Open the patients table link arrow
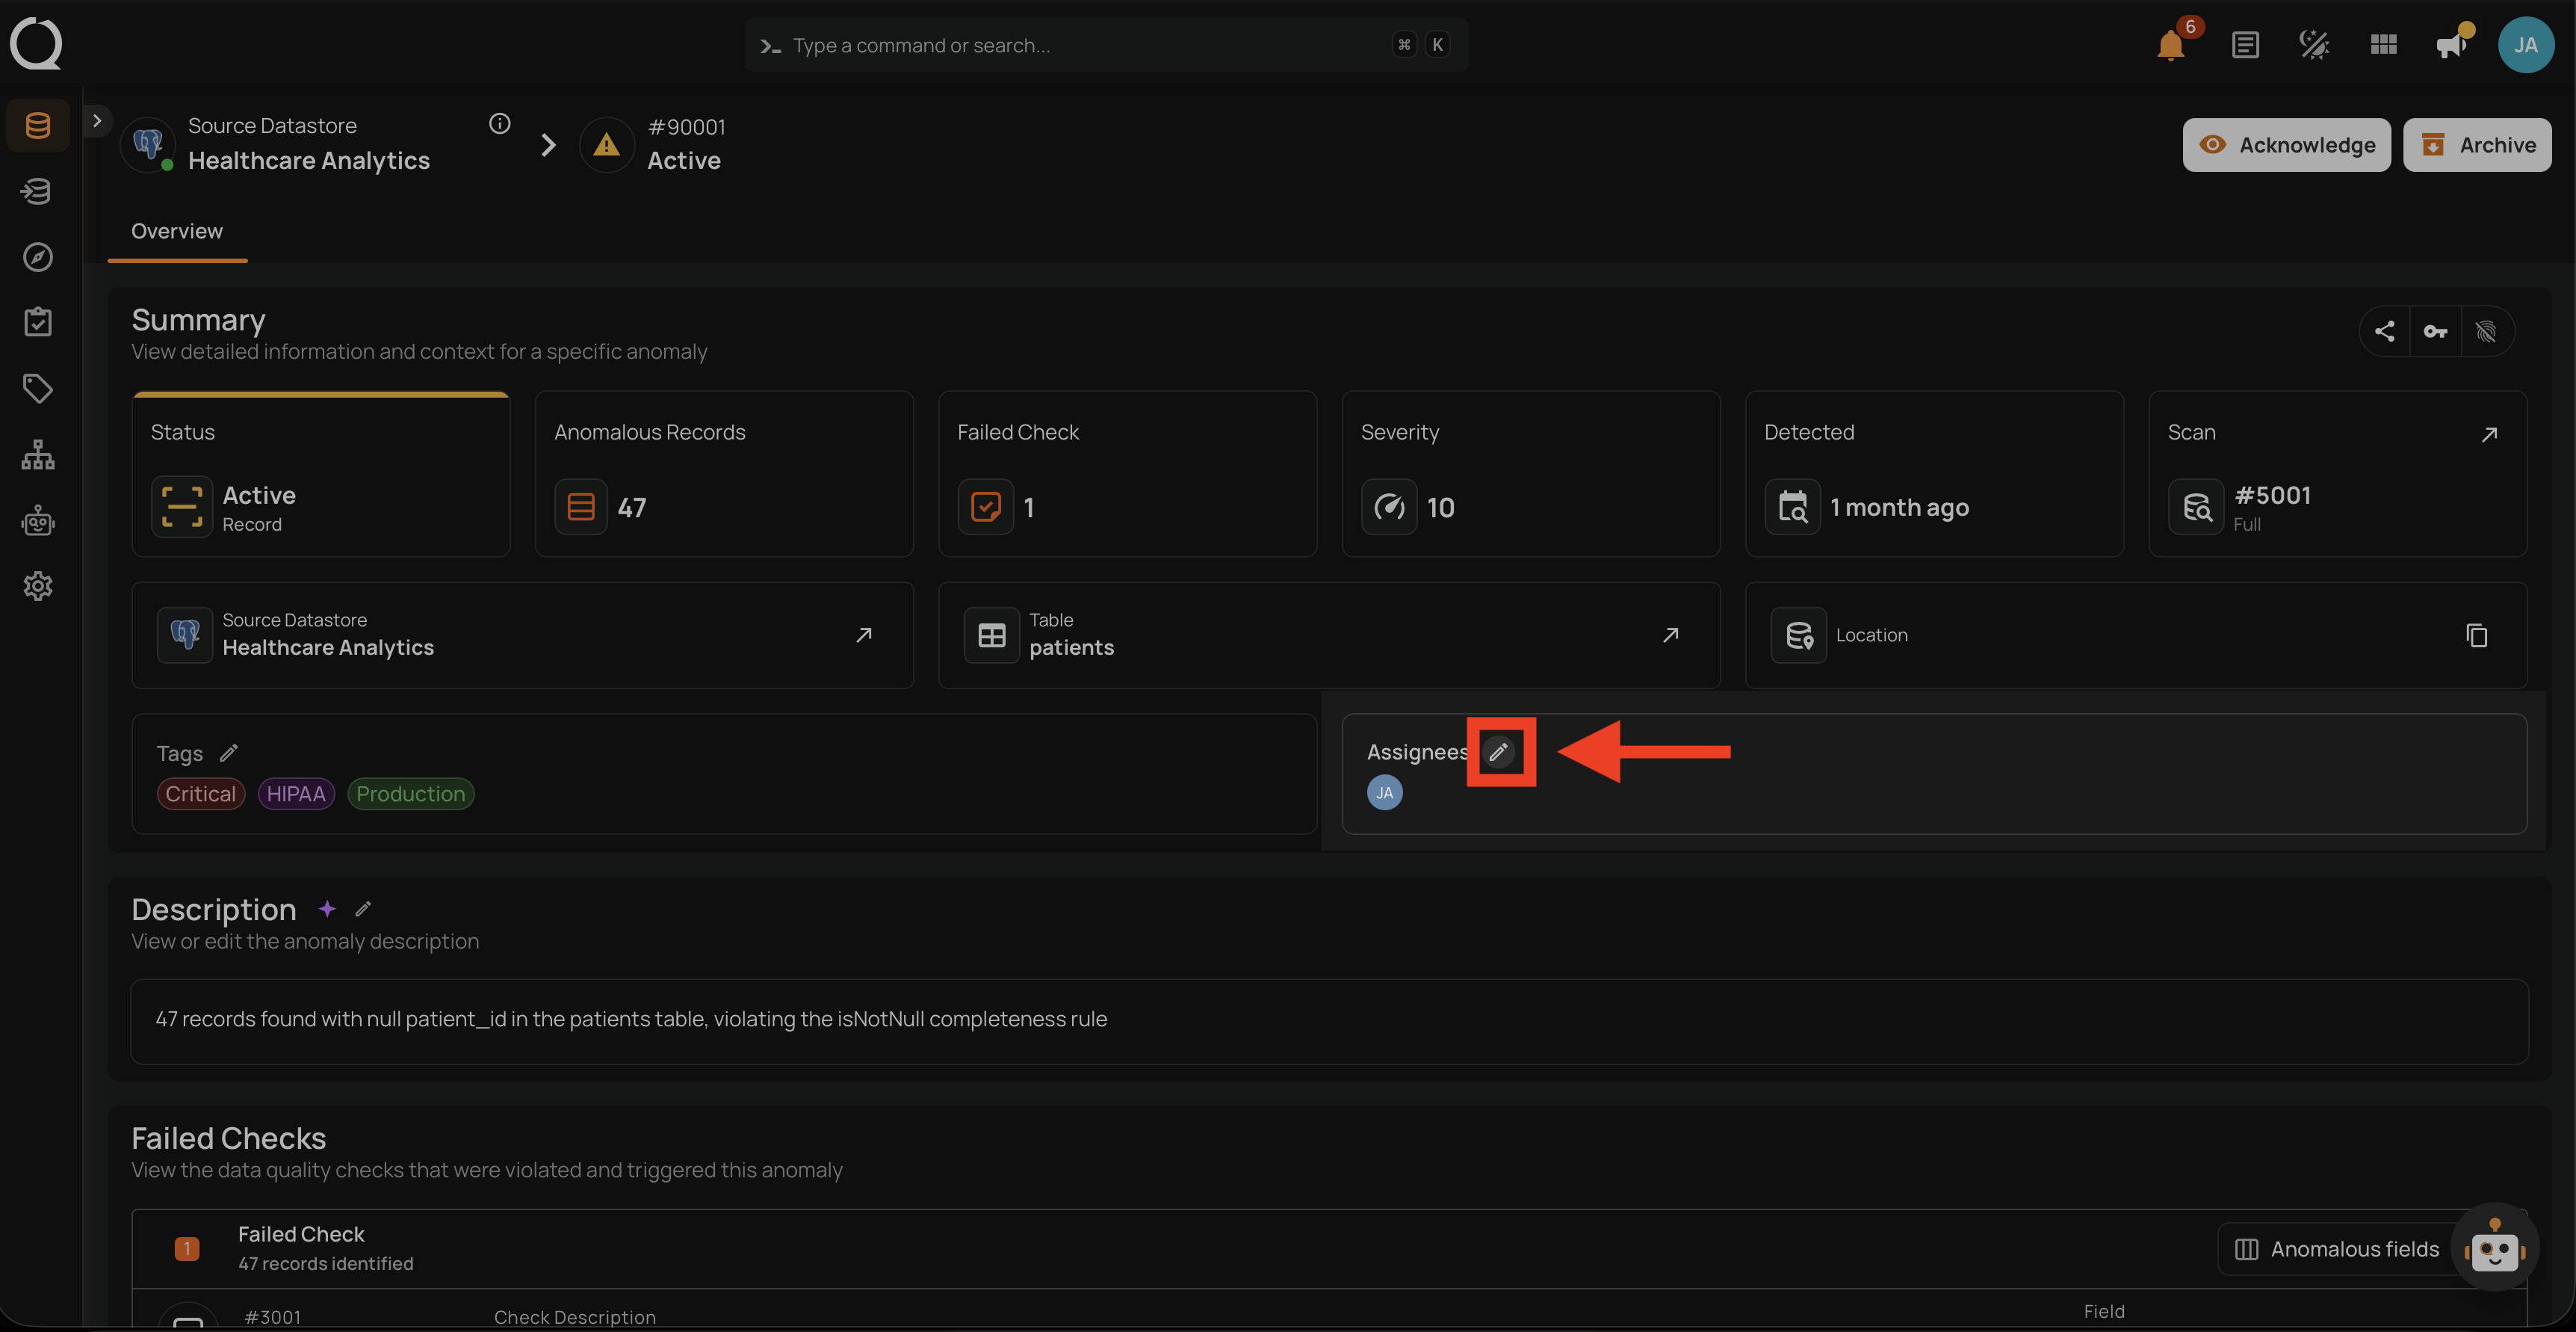 pyautogui.click(x=1670, y=635)
